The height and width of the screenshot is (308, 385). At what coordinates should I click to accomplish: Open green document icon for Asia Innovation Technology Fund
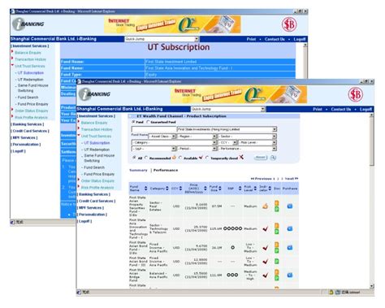tap(277, 232)
